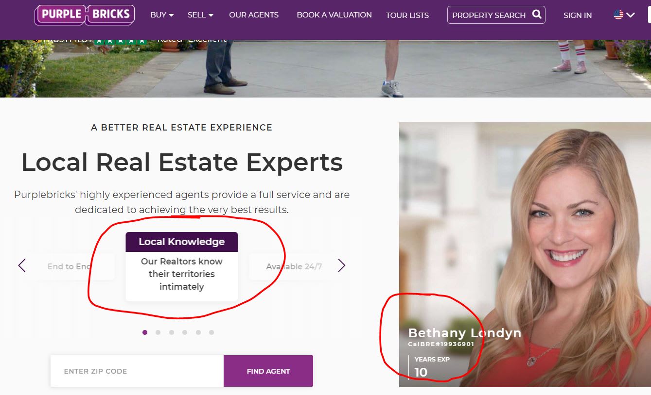Select the last carousel dot indicator
Image resolution: width=651 pixels, height=395 pixels.
[x=211, y=332]
